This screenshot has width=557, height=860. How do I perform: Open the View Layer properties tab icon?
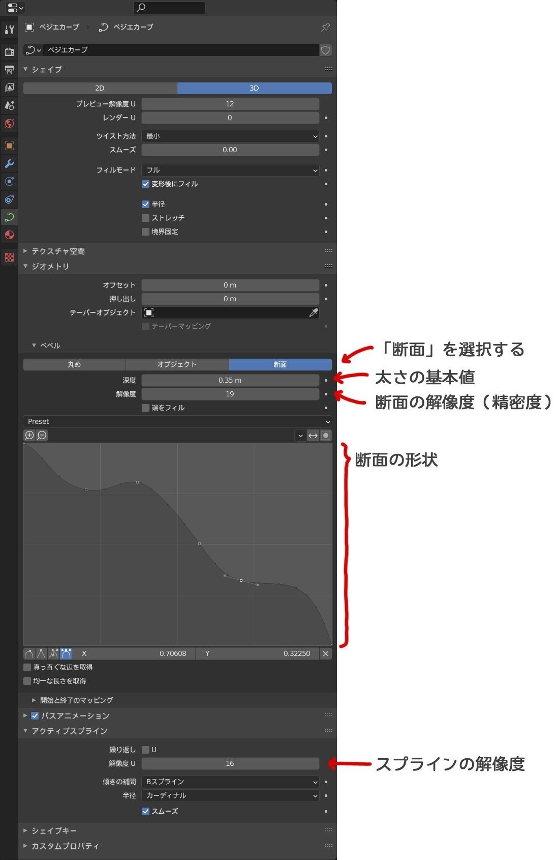pos(9,88)
